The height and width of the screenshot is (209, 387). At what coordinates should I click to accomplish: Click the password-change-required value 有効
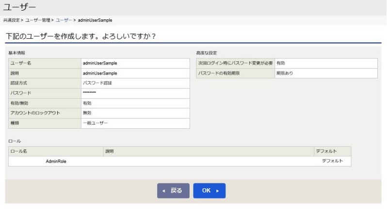pos(281,63)
